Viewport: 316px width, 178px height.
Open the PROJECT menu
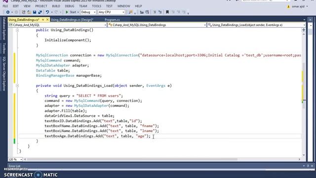(x=41, y=6)
